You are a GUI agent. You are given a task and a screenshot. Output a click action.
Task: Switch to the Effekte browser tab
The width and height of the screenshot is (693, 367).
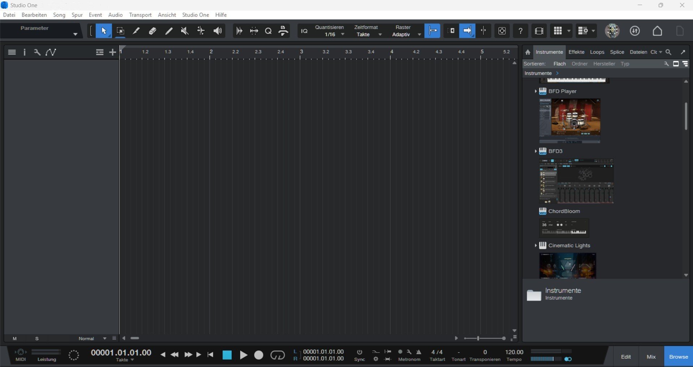coord(576,52)
